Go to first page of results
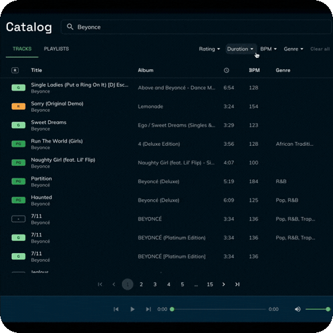333x333 pixels. pos(100,284)
